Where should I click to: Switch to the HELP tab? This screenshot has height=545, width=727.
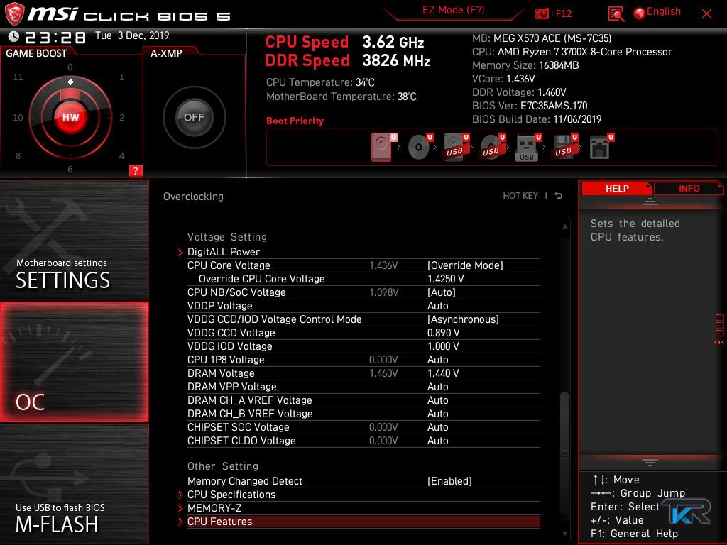click(x=617, y=189)
